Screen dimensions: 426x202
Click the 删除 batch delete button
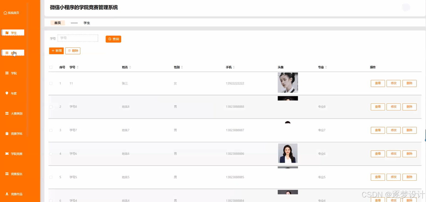coord(73,51)
